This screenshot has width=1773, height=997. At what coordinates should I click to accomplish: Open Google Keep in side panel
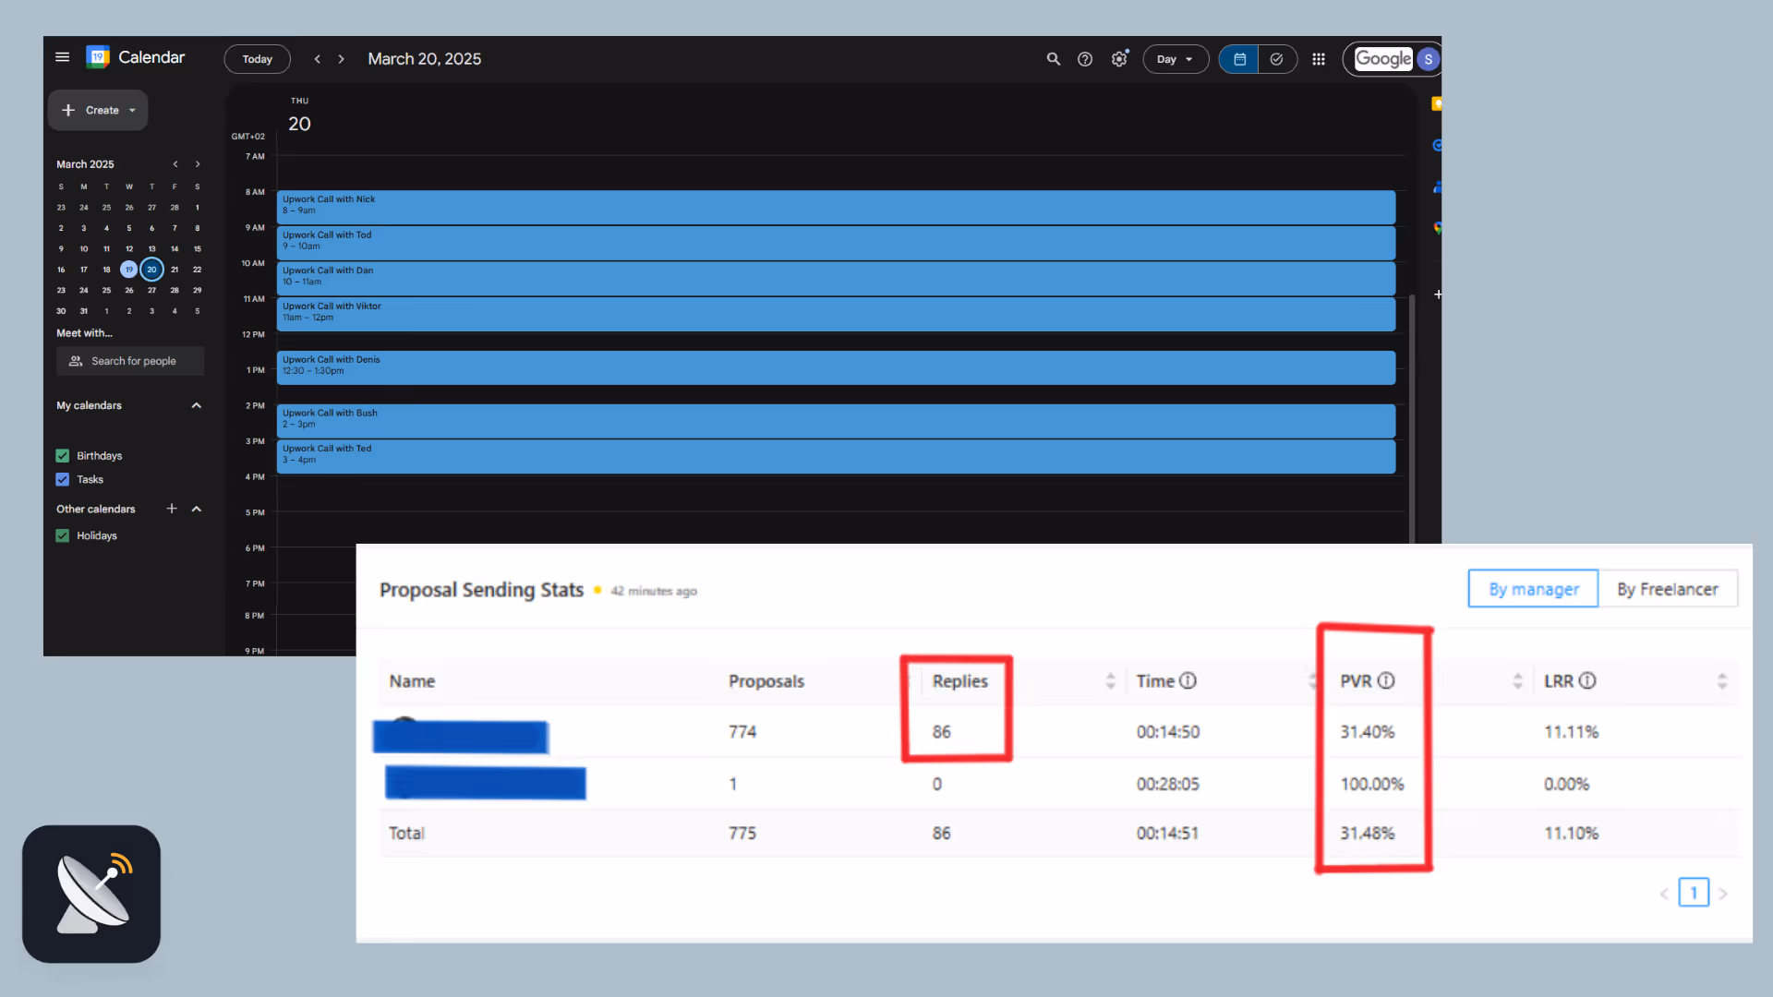(x=1436, y=103)
